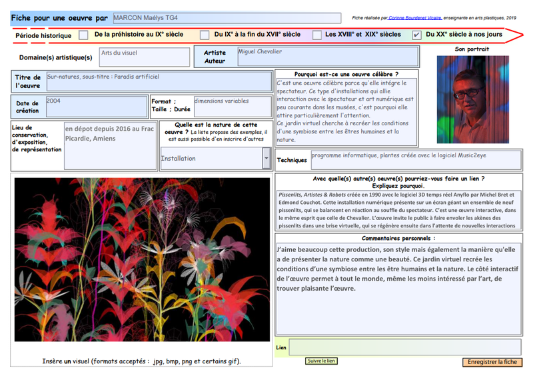This screenshot has width=533, height=376.
Task: Click the Techniques text field
Action: (x=416, y=160)
